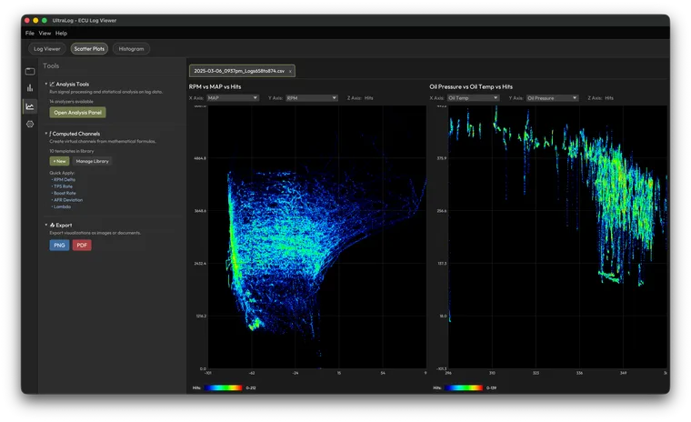Viewport: 691px width, 422px height.
Task: Open the View menu
Action: click(x=45, y=33)
